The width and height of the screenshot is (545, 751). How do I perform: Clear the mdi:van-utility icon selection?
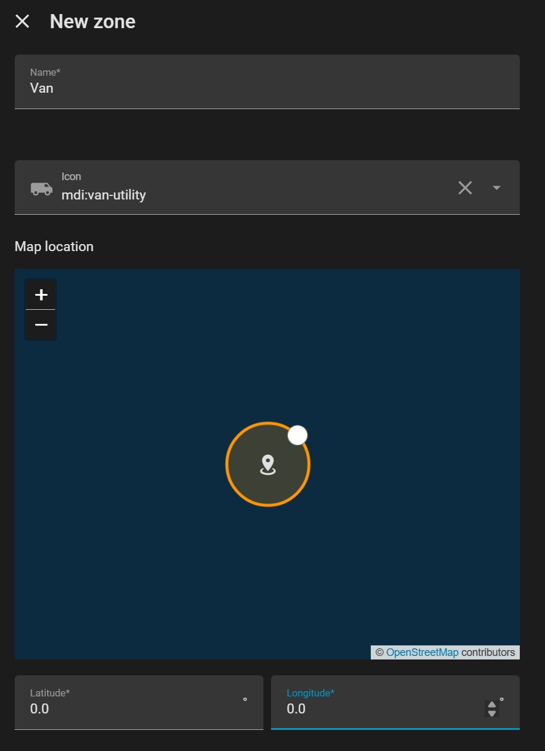tap(465, 188)
